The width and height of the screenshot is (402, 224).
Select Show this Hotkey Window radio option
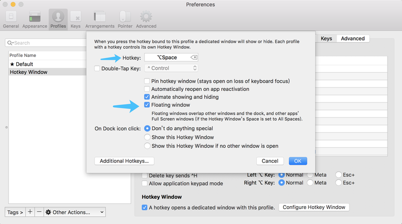tap(147, 137)
